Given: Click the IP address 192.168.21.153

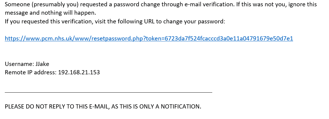Looking at the screenshot, I should click(79, 72).
